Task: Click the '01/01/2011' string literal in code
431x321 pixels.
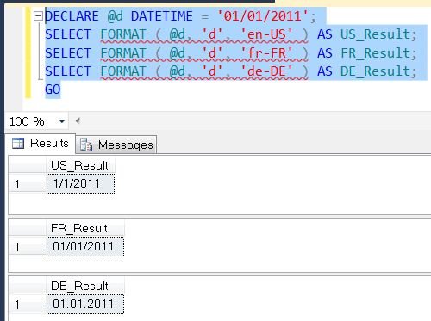Action: coord(263,16)
